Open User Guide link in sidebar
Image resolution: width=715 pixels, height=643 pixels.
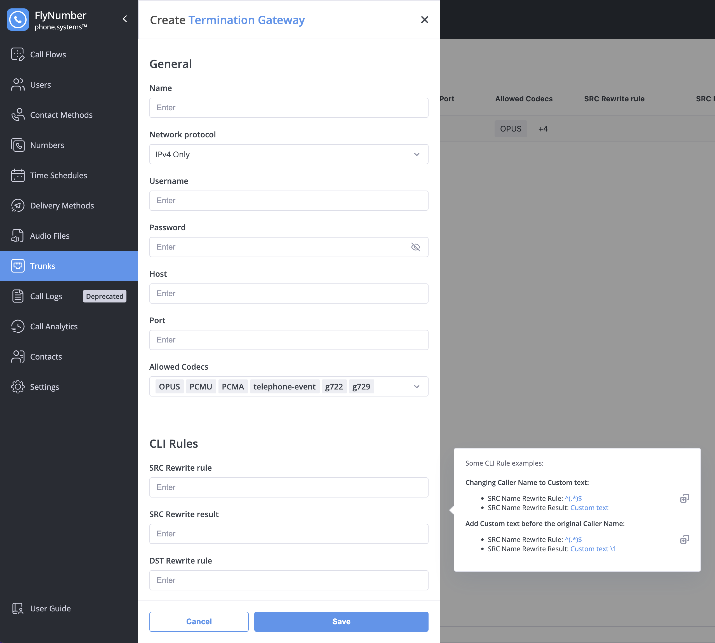69,608
